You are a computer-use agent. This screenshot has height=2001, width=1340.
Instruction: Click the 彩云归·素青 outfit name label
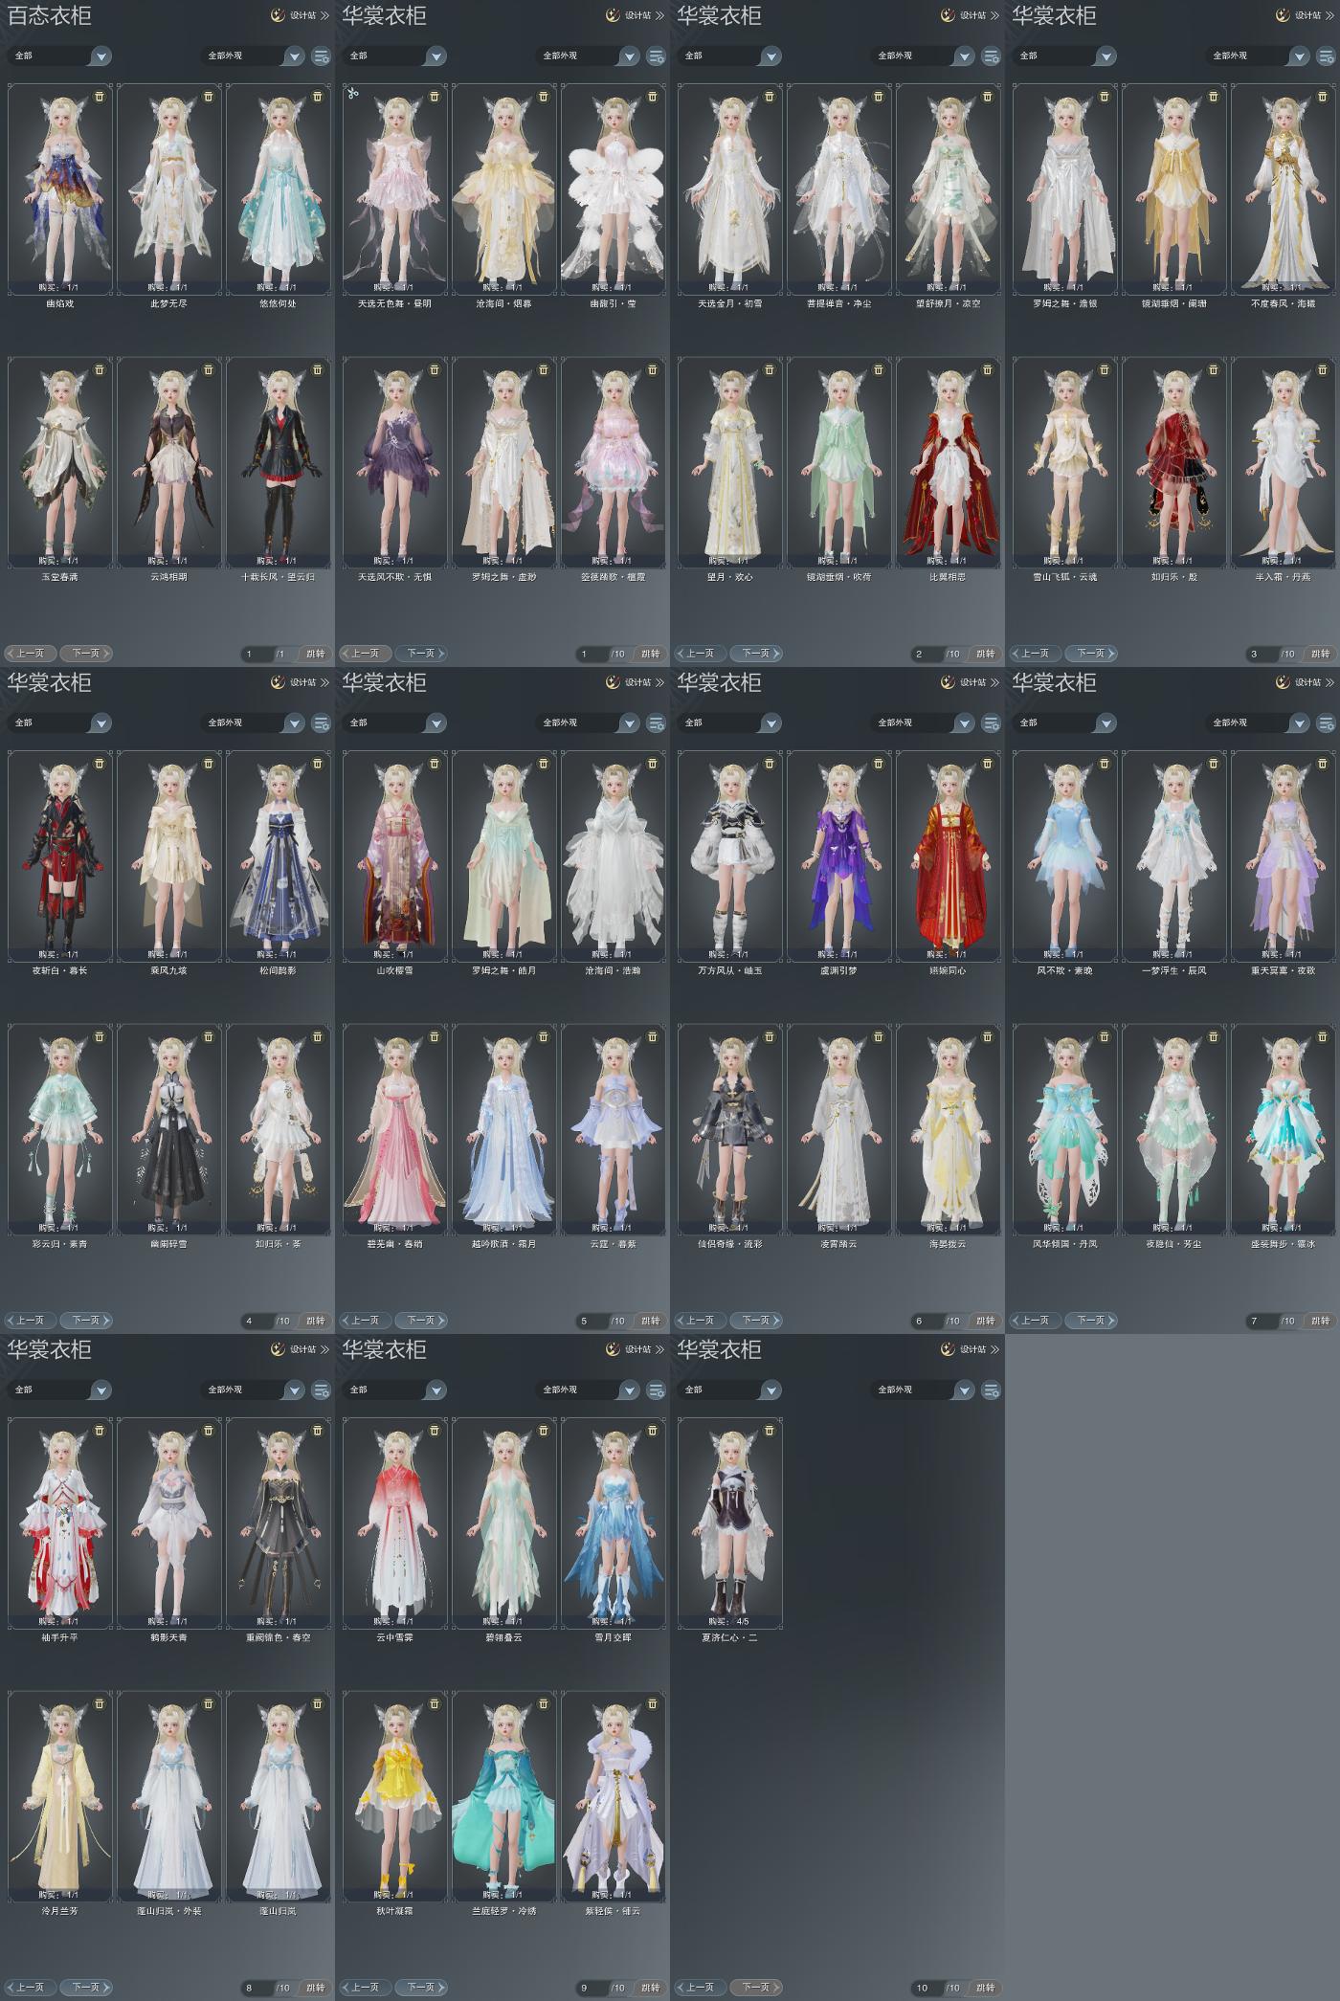click(60, 1244)
